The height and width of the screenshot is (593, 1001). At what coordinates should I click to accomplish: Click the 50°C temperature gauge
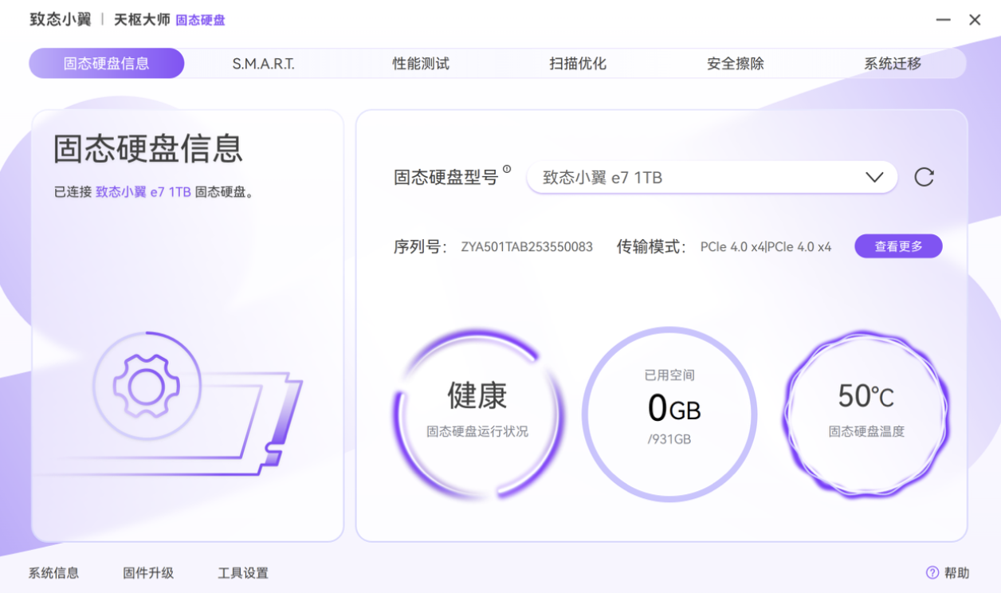(x=865, y=410)
